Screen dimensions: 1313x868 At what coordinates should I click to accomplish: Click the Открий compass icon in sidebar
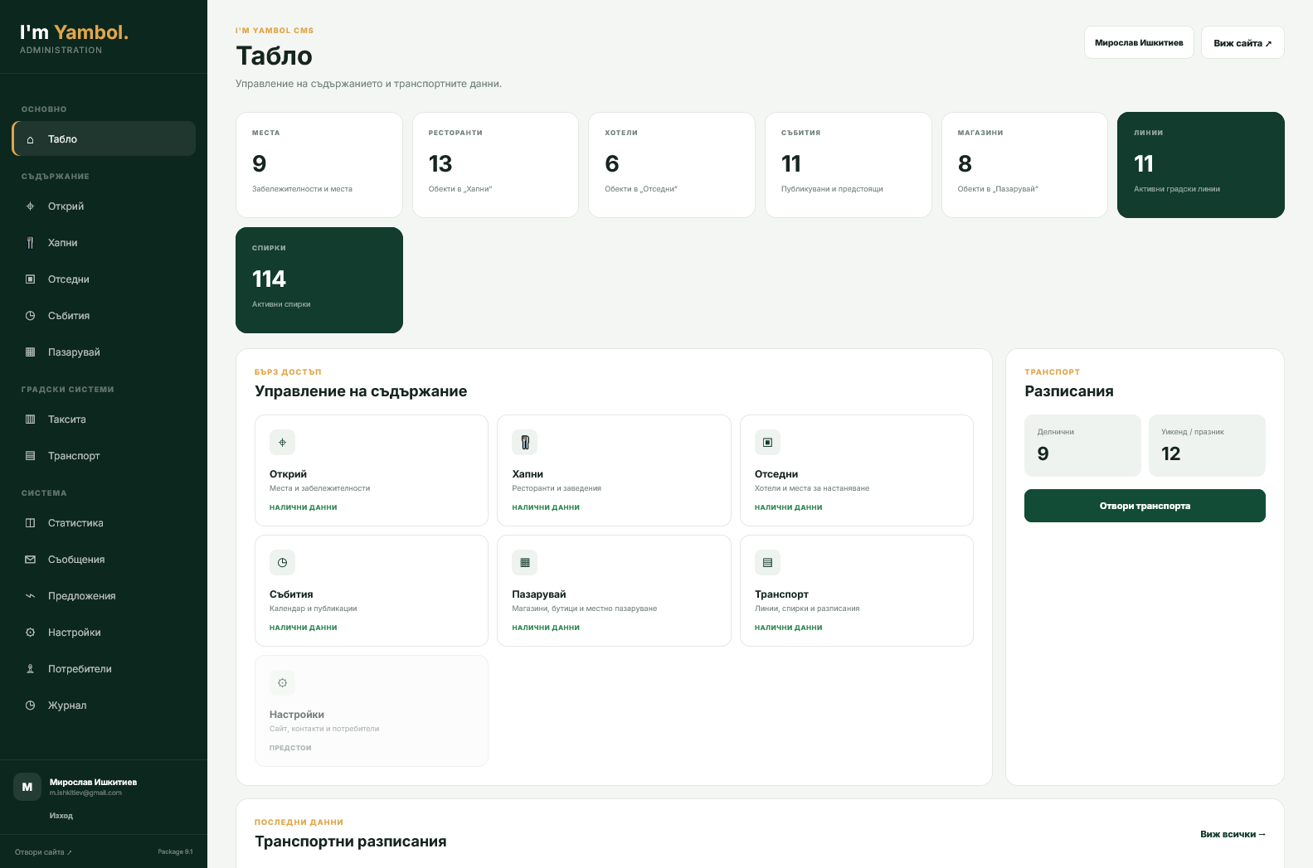[x=31, y=206]
